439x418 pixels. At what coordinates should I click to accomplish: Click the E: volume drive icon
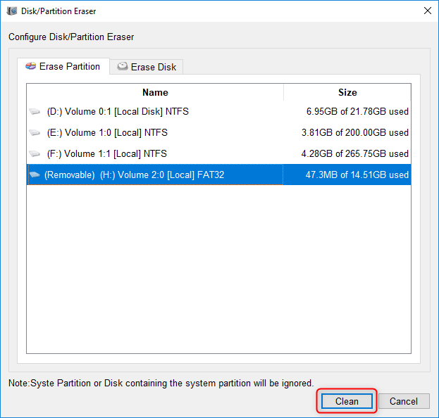pyautogui.click(x=35, y=133)
